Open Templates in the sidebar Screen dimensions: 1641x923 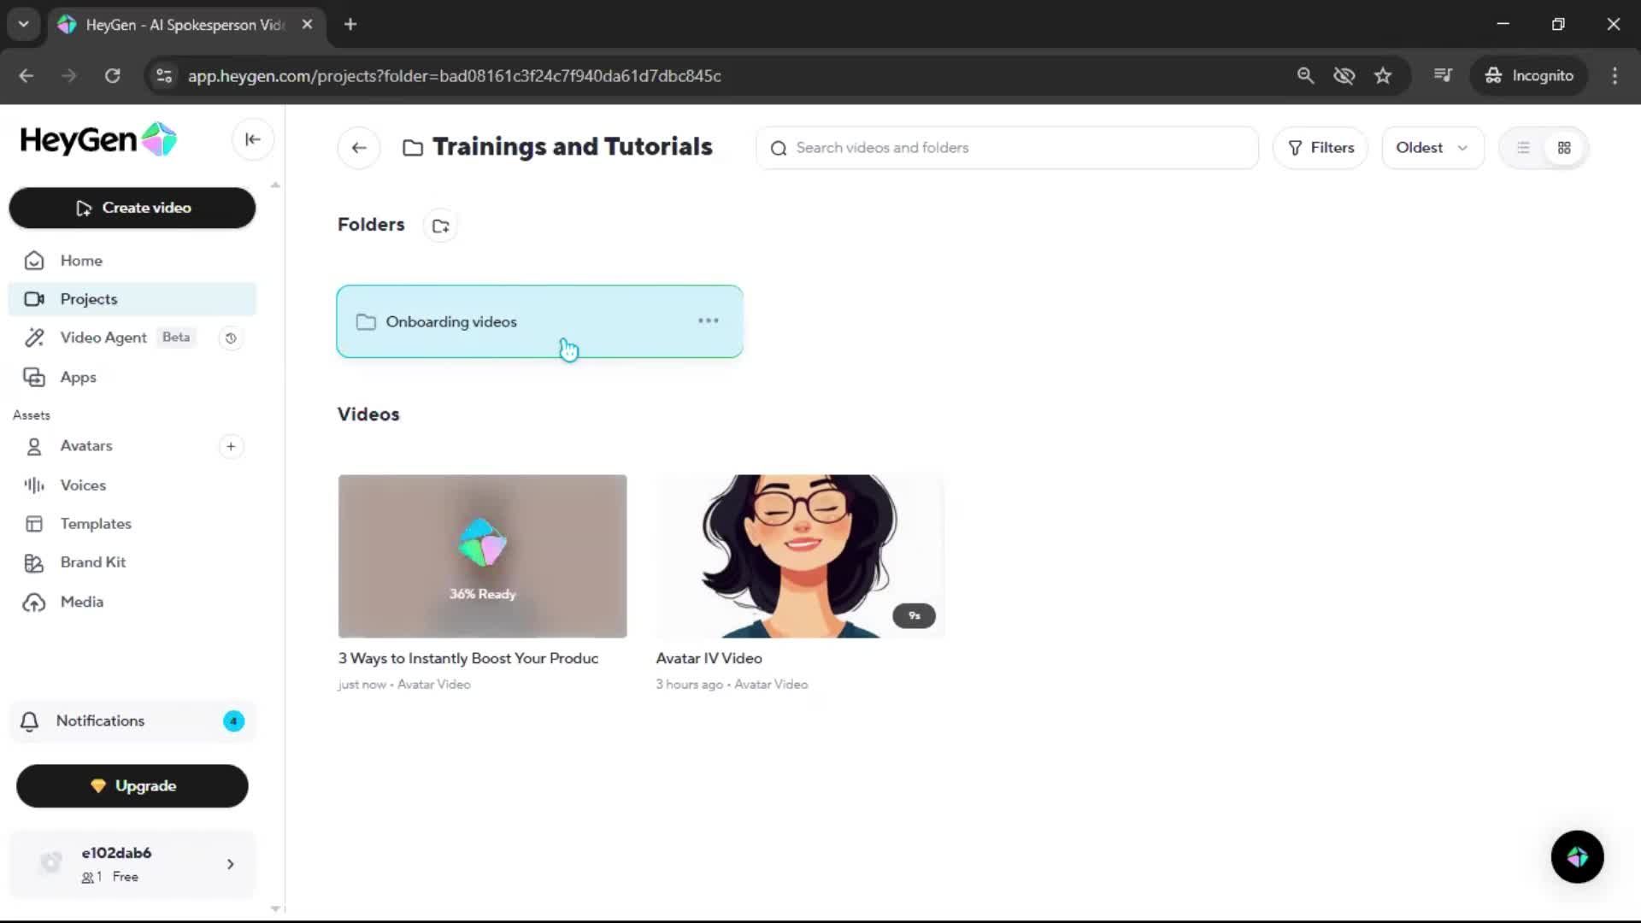pos(95,524)
